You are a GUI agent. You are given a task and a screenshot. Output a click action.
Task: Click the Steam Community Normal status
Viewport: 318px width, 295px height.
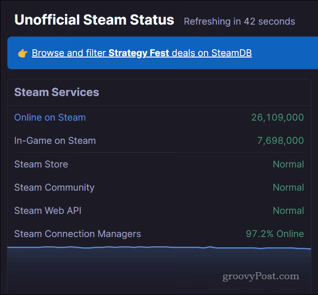288,187
